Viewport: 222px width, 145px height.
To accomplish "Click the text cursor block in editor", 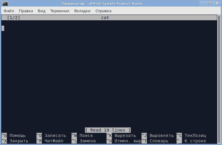I will coord(3,28).
